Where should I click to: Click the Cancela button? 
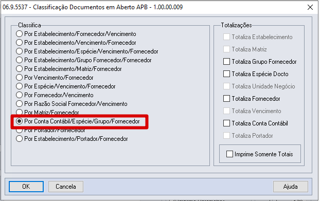pyautogui.click(x=66, y=187)
